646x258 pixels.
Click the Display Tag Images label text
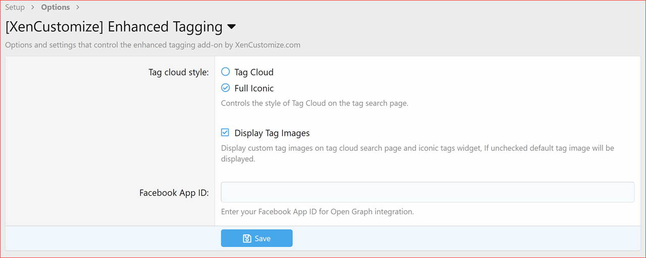coord(272,133)
